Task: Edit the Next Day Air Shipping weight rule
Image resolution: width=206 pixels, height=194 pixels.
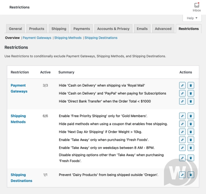Action: pyautogui.click(x=182, y=132)
